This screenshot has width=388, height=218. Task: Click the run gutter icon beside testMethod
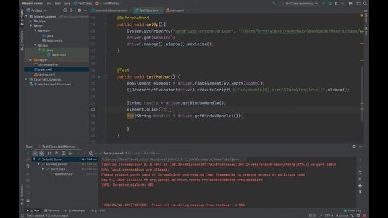click(99, 77)
